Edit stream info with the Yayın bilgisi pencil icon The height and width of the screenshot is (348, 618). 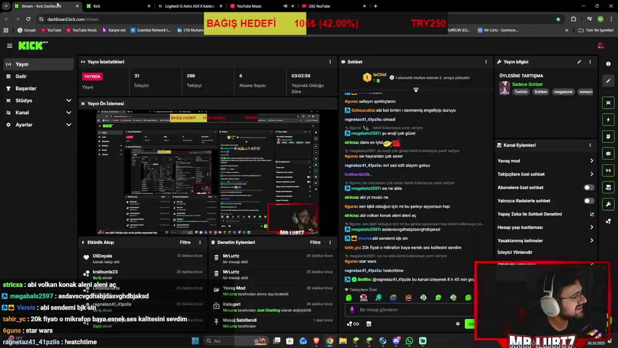(579, 62)
